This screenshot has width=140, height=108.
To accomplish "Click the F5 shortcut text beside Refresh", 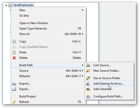I will pyautogui.click(x=79, y=102).
